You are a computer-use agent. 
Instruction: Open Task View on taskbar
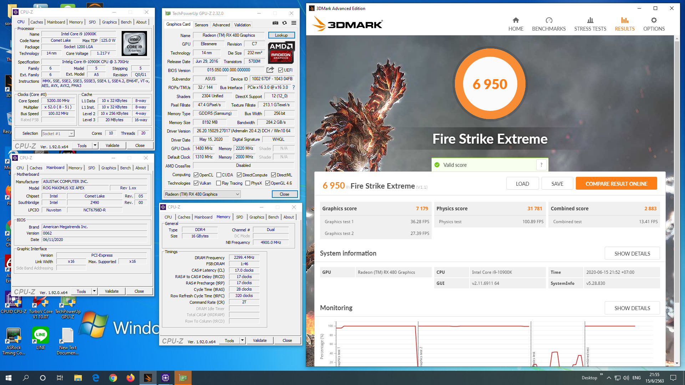60,378
